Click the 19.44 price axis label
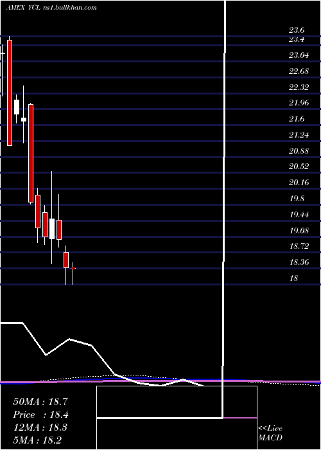Screen dimensions: 321x450 [x=299, y=214]
